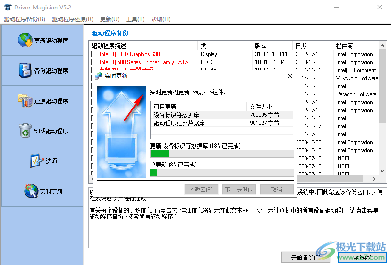The height and width of the screenshot is (265, 391).
Task: Click the driver list scroll up arrow
Action: pyautogui.click(x=382, y=45)
